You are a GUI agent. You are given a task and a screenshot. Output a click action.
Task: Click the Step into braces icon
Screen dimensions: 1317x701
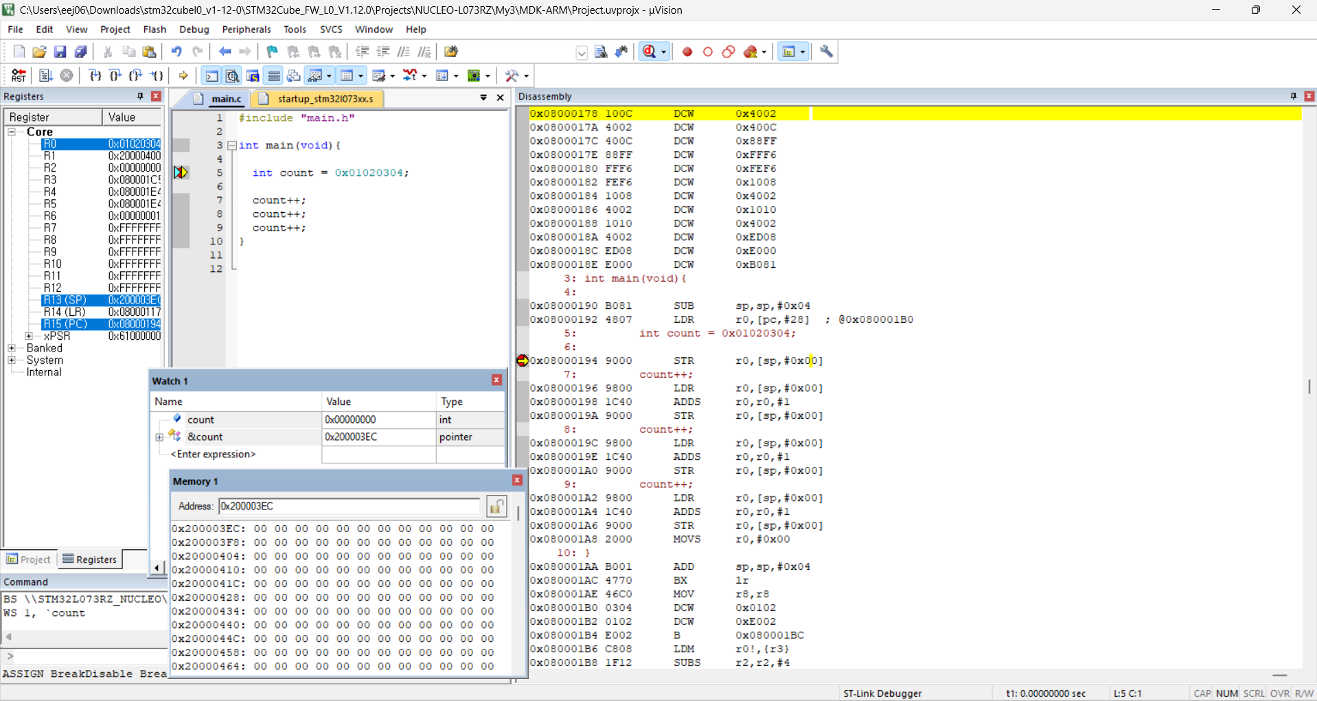pyautogui.click(x=95, y=76)
